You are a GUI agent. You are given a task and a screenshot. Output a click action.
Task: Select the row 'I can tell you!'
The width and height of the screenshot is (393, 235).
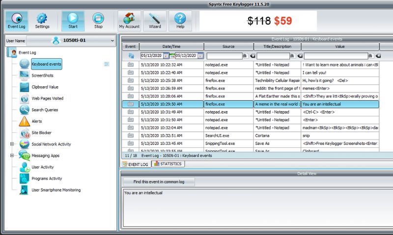point(251,72)
